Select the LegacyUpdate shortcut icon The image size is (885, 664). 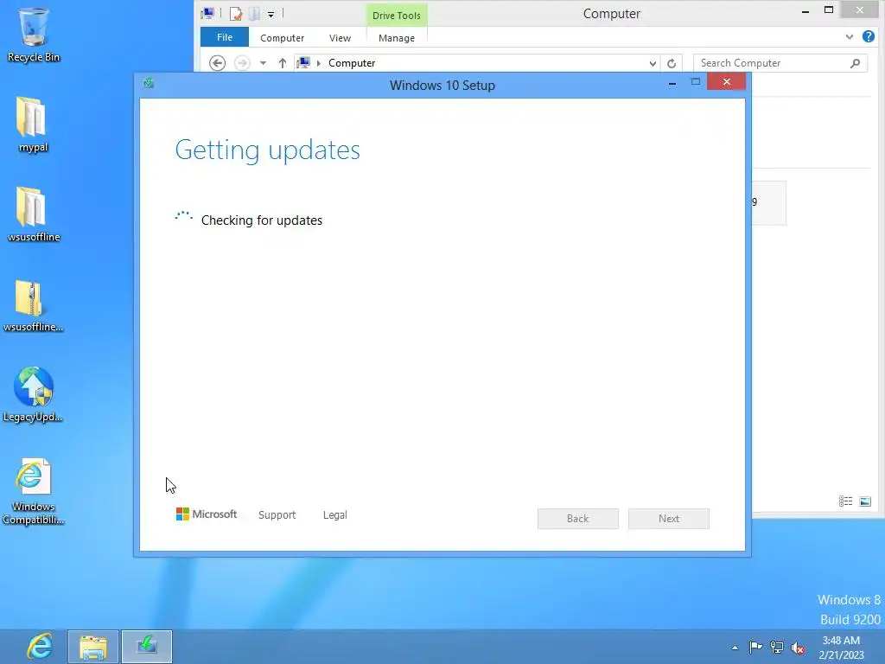coord(33,394)
